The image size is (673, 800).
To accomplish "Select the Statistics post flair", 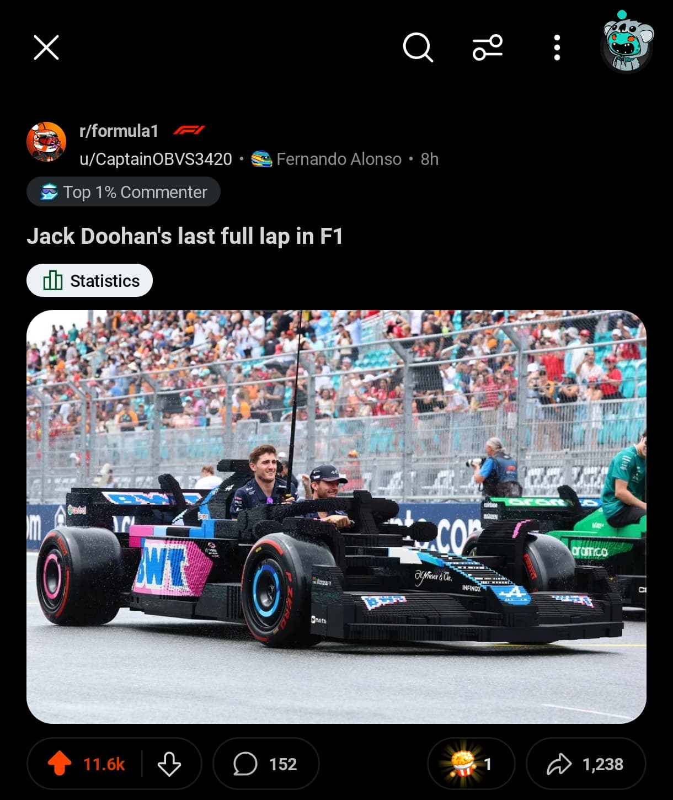I will click(x=90, y=281).
